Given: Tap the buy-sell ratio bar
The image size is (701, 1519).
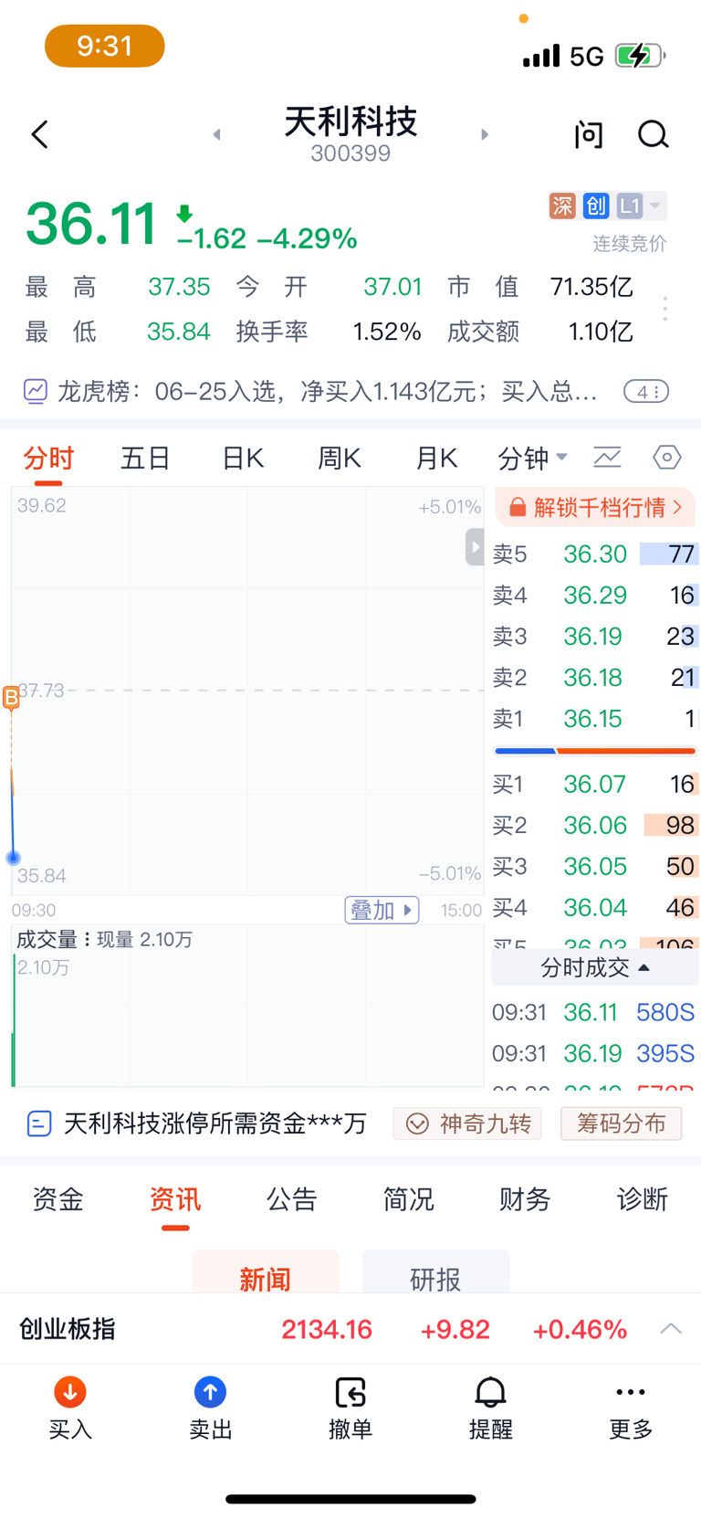Looking at the screenshot, I should [x=595, y=751].
